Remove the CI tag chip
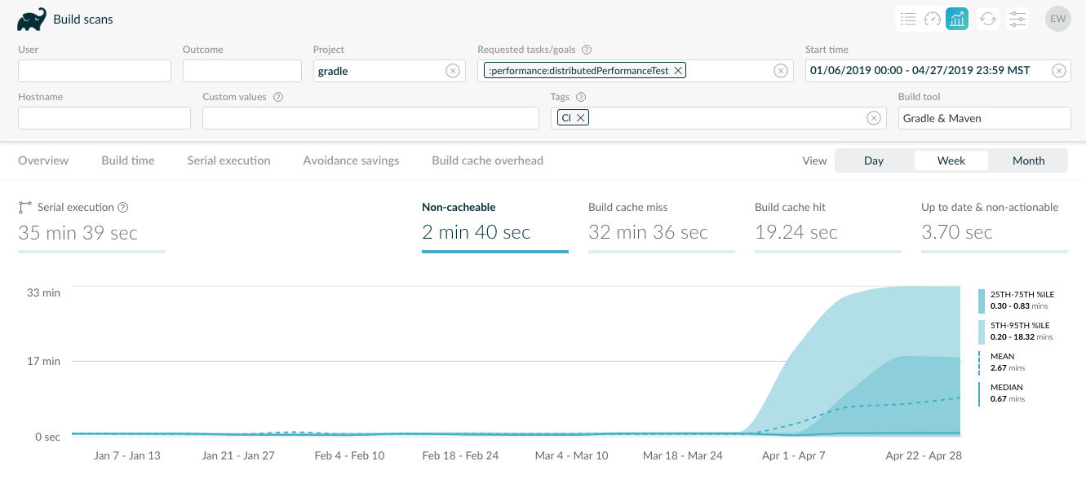The image size is (1086, 492). click(580, 118)
